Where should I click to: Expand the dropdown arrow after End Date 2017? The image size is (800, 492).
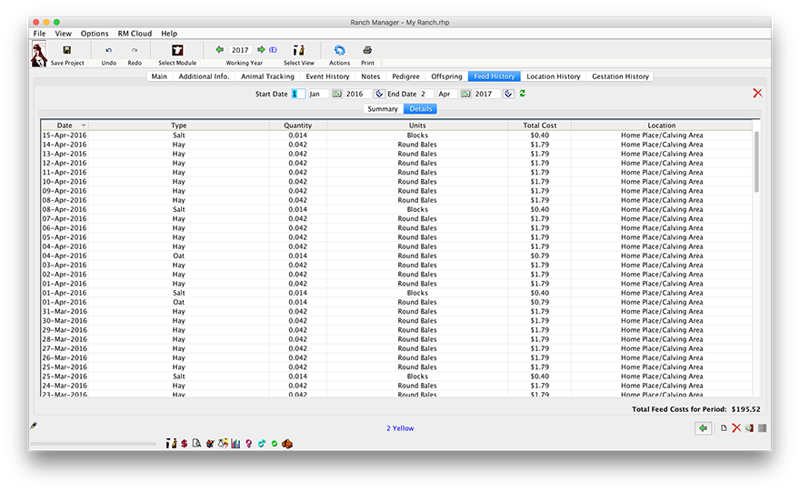coord(508,94)
